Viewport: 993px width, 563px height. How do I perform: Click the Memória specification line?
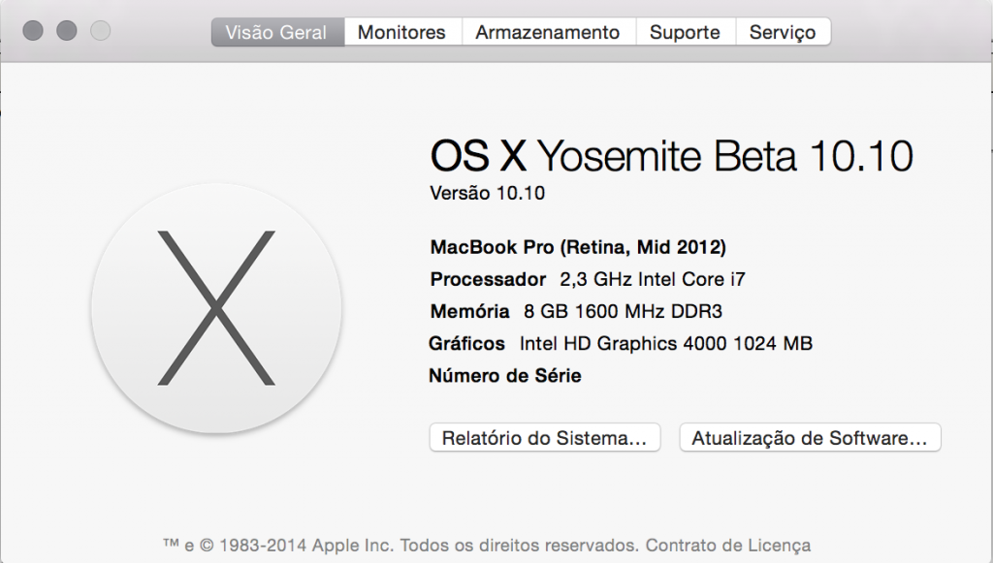point(576,311)
